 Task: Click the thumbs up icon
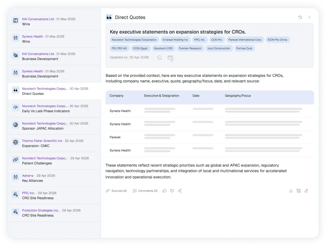(x=165, y=191)
